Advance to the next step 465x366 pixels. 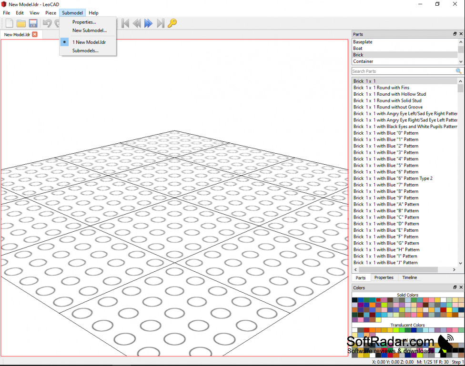tap(148, 23)
